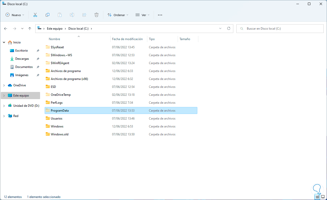Click the OneDriveTemp folder name
The height and width of the screenshot is (200, 327).
pyautogui.click(x=61, y=95)
